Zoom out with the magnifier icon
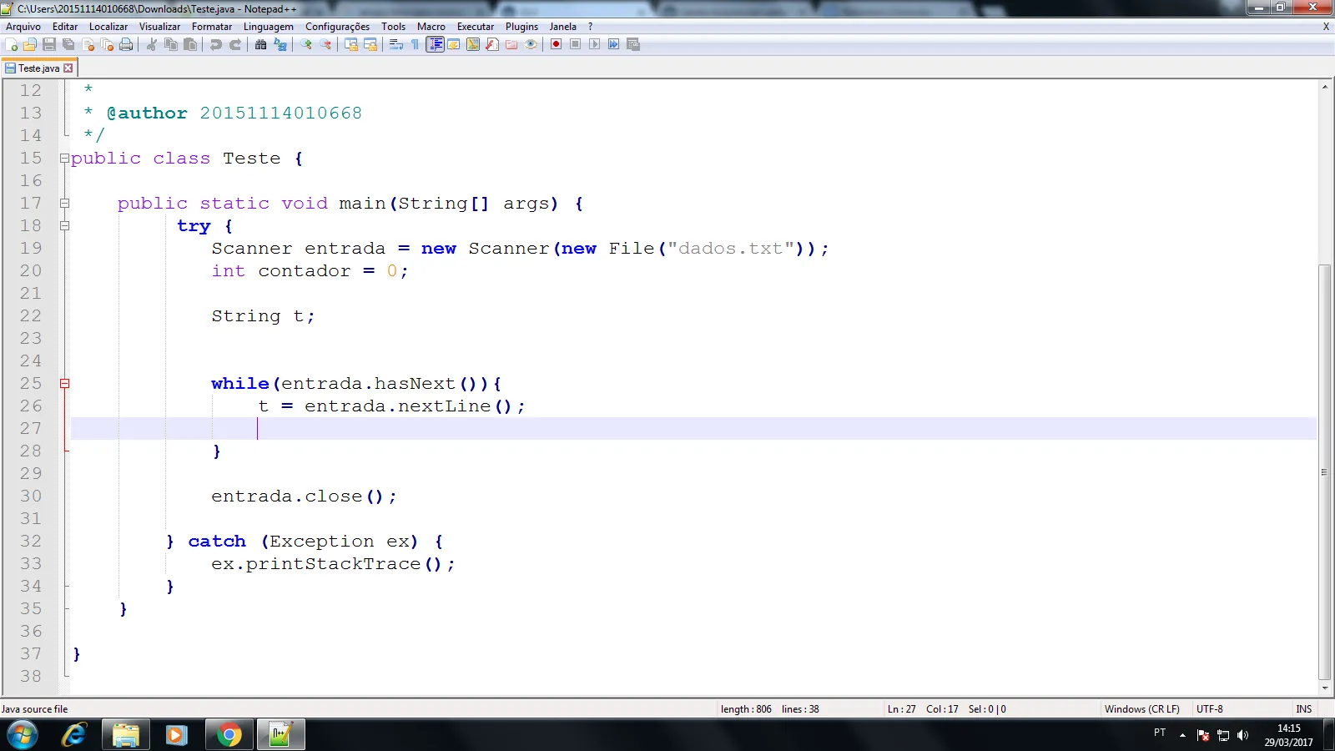Screen dimensions: 1335x751 (x=325, y=44)
